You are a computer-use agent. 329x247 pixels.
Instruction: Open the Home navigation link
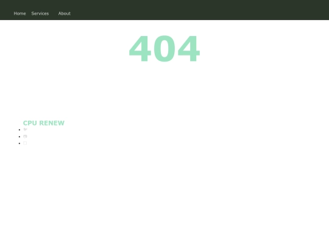(x=19, y=13)
